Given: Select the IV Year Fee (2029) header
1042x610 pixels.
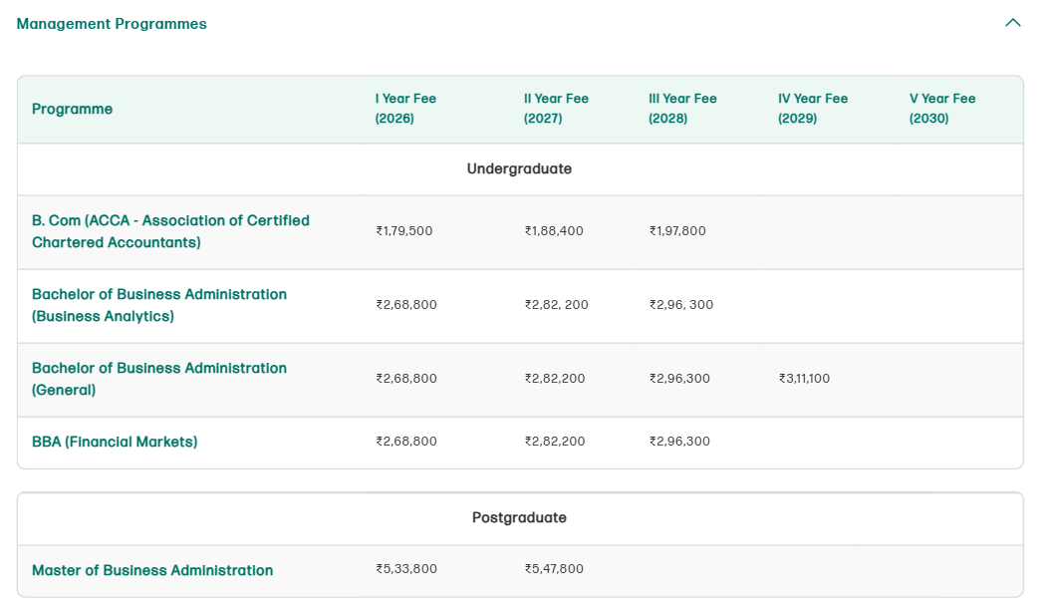Looking at the screenshot, I should tap(812, 109).
